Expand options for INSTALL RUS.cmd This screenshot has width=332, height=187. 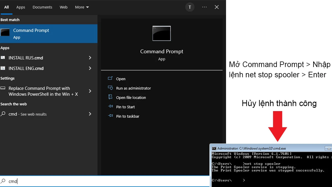tap(90, 58)
